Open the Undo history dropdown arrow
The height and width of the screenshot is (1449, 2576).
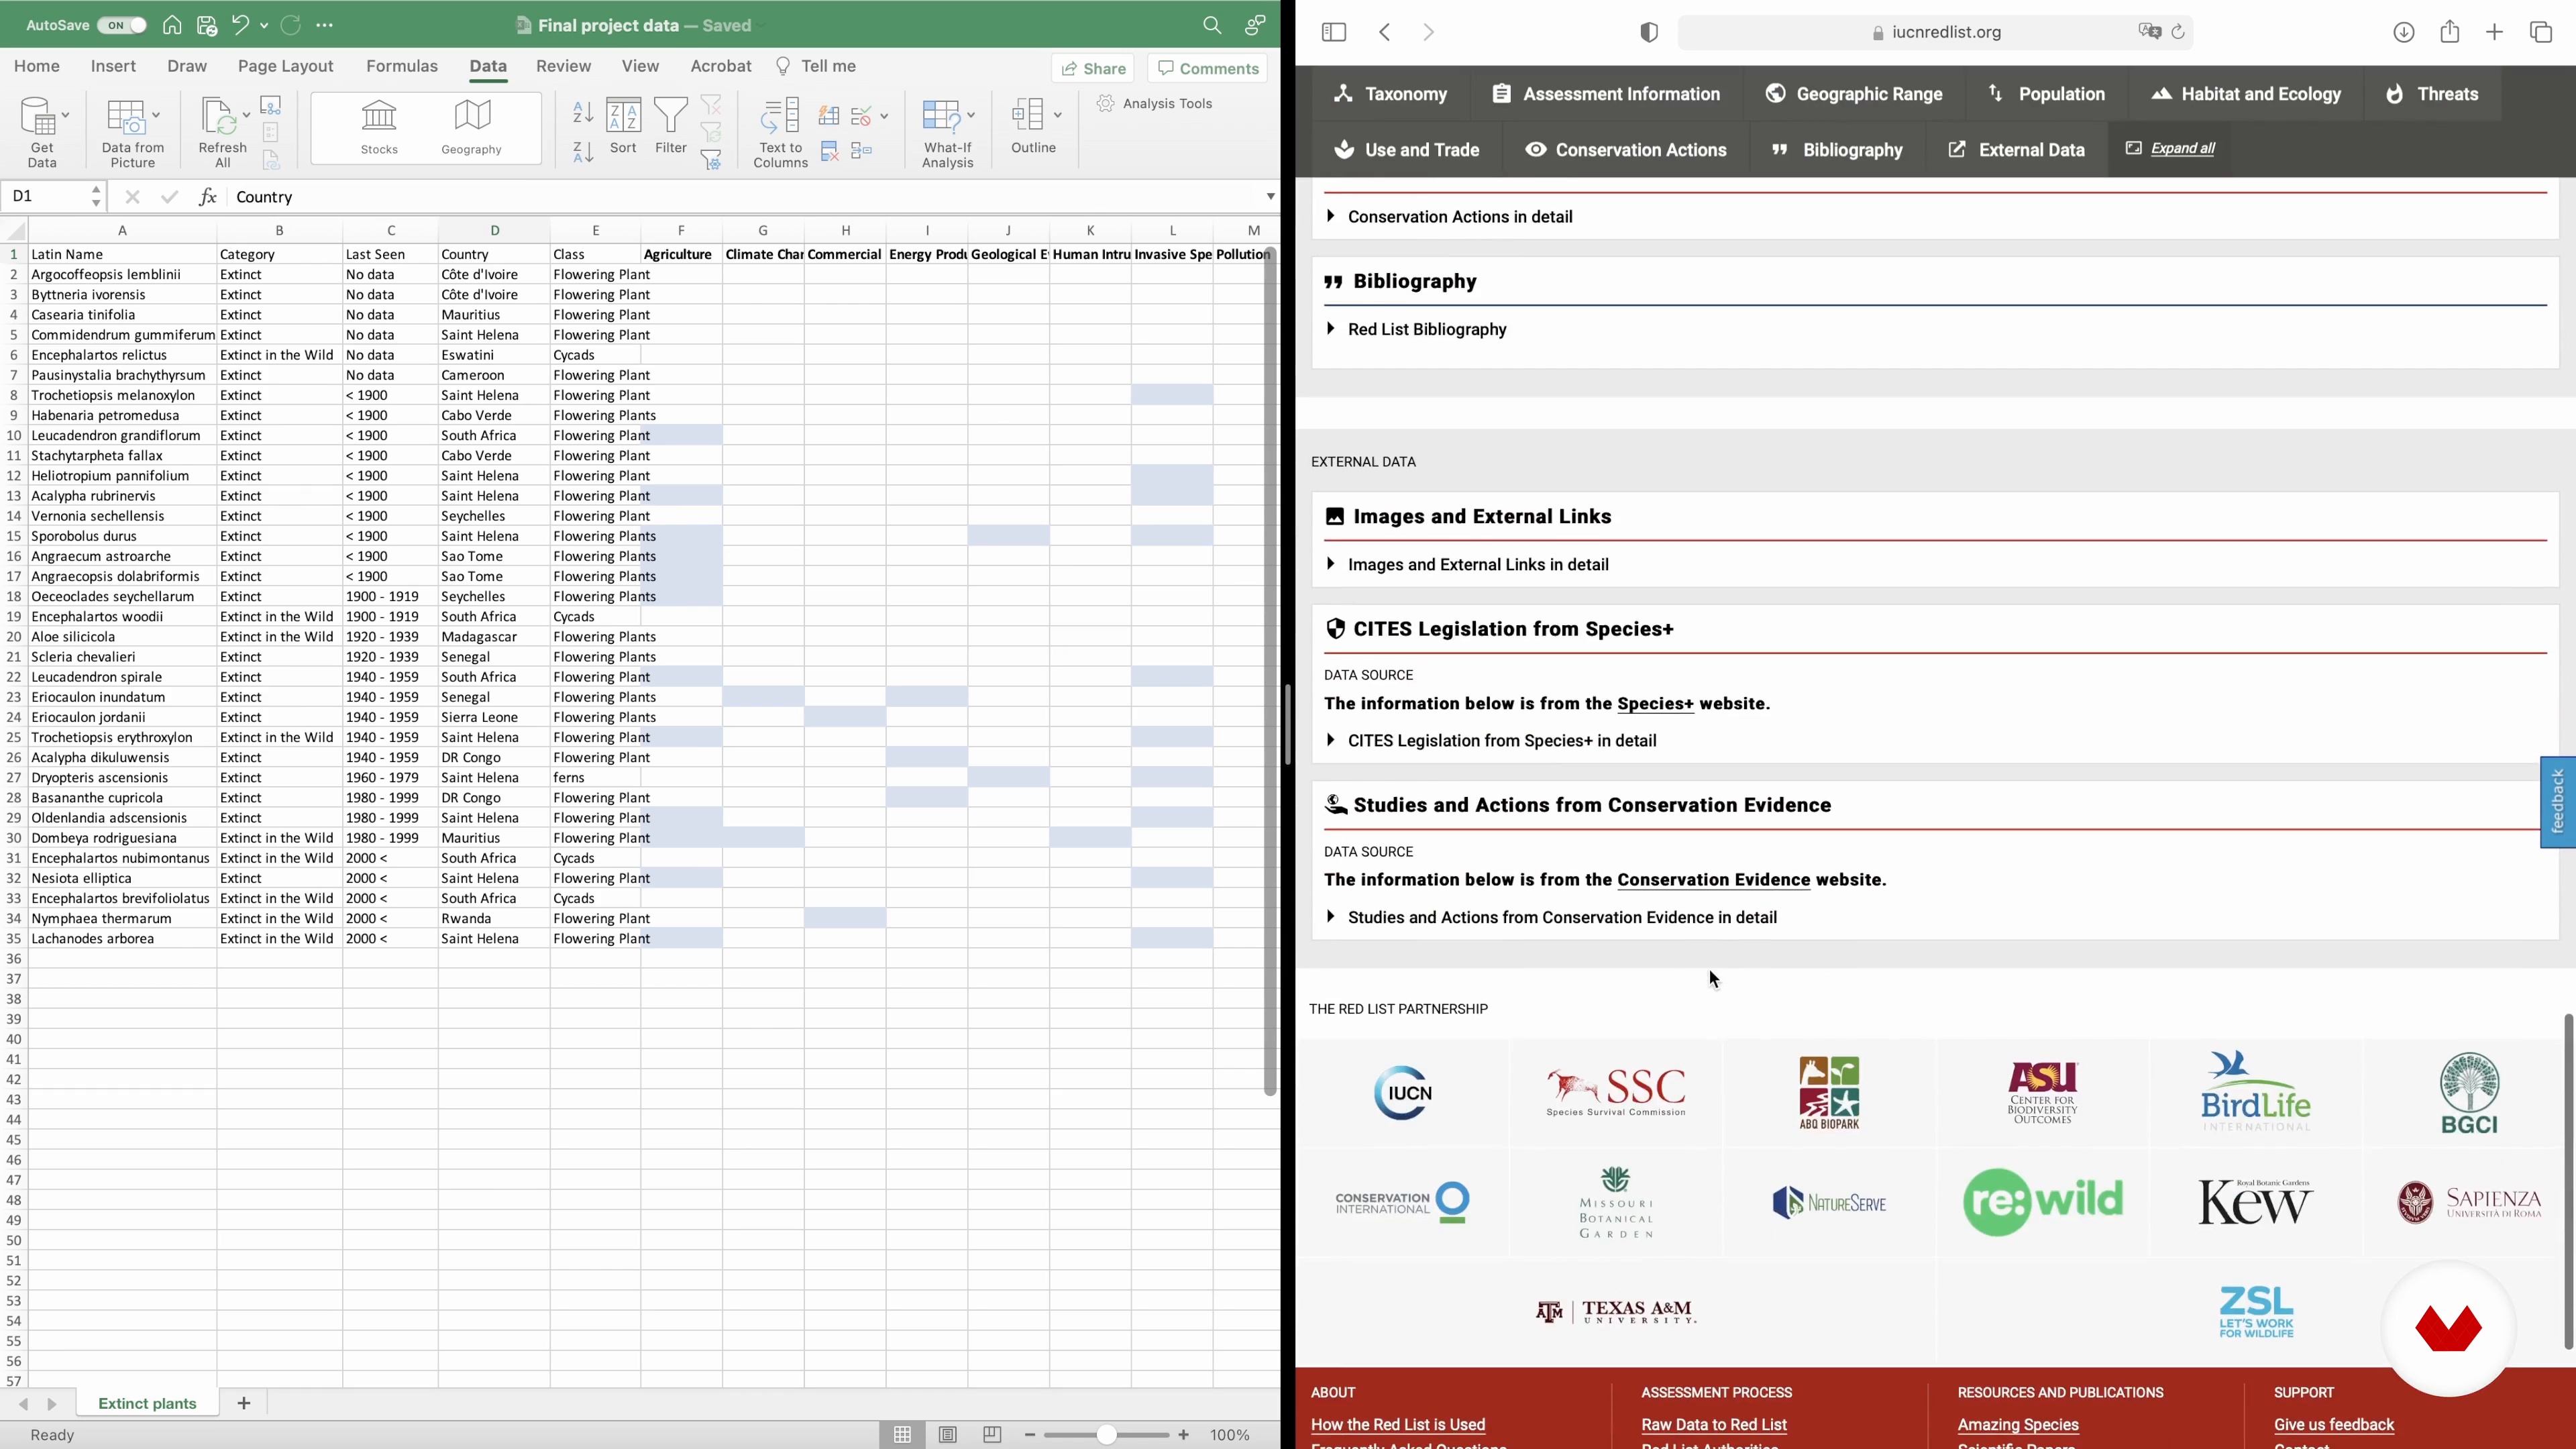(264, 26)
